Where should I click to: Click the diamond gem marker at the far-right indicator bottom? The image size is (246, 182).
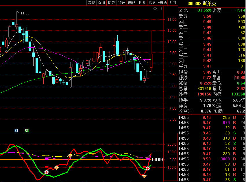tap(144, 176)
